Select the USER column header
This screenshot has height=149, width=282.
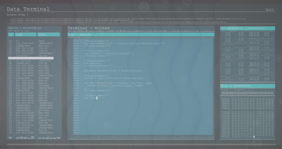(25, 35)
